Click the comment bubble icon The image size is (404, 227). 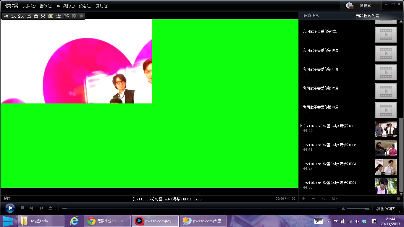point(81,16)
